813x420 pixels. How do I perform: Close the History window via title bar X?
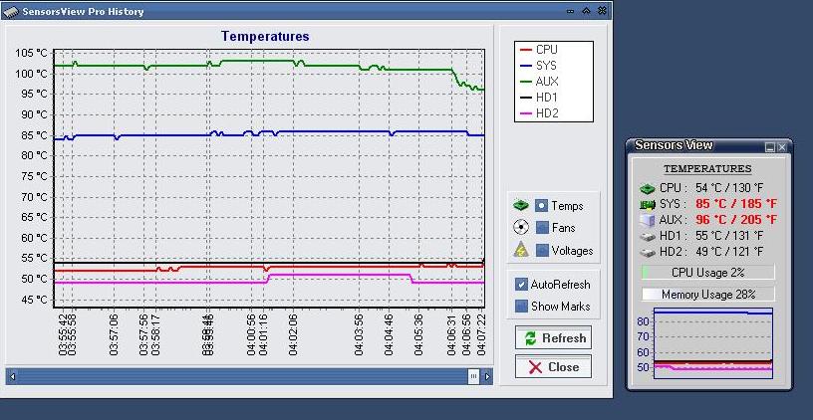point(602,10)
